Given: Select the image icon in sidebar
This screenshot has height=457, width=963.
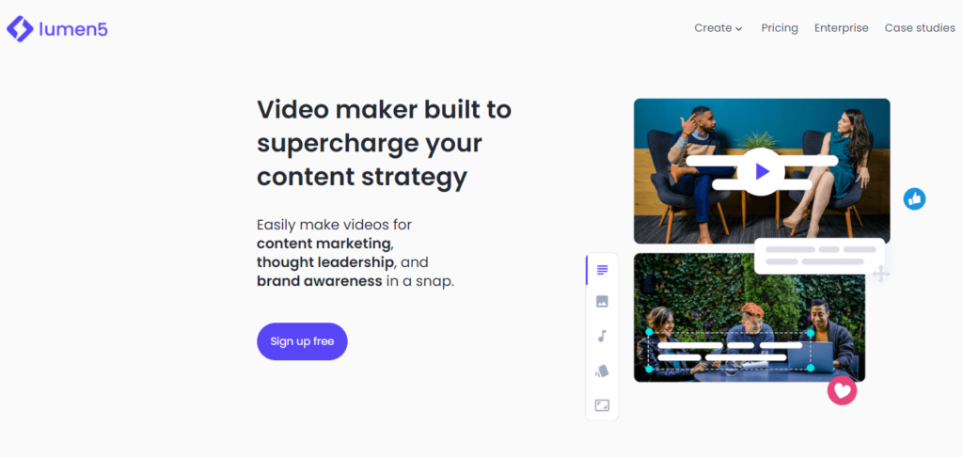Looking at the screenshot, I should 602,302.
